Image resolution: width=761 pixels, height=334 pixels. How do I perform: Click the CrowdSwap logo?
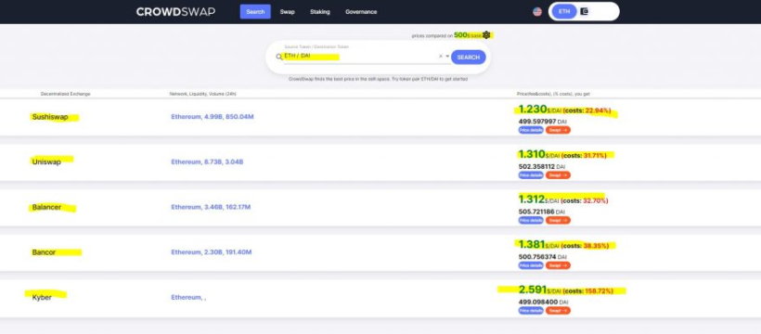tap(175, 12)
